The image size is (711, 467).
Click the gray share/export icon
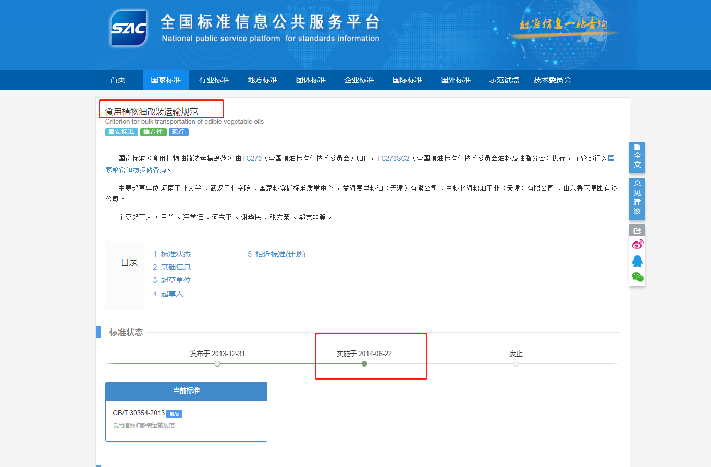pos(637,230)
